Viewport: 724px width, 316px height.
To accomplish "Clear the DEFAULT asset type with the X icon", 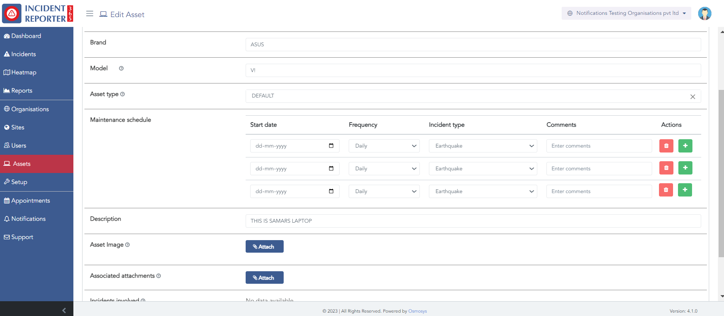I will click(692, 97).
